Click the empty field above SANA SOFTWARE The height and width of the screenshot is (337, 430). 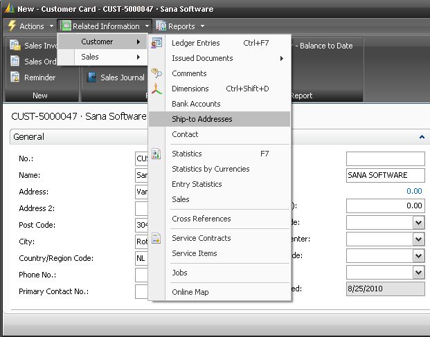coord(385,158)
